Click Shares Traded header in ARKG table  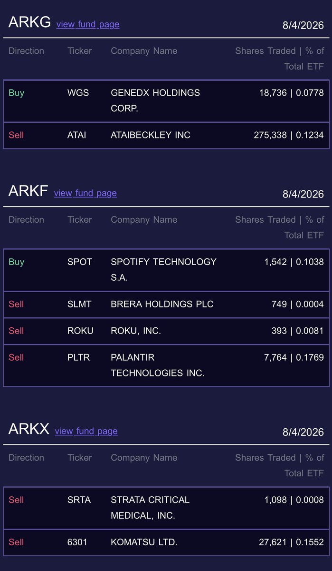pos(280,59)
